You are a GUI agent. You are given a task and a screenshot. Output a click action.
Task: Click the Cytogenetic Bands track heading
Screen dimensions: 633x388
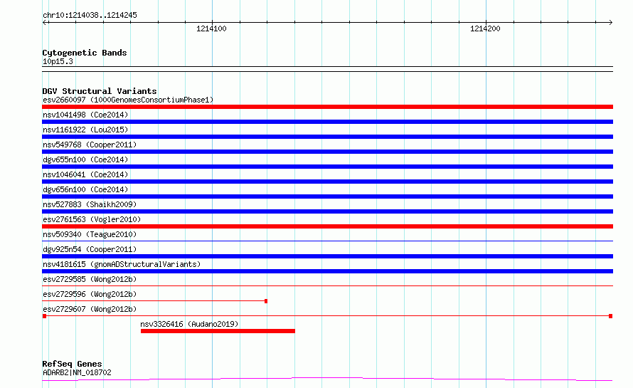tap(85, 53)
